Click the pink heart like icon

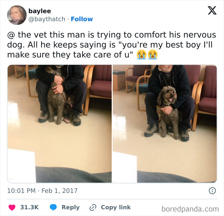point(12,207)
